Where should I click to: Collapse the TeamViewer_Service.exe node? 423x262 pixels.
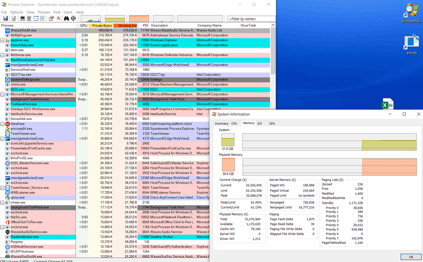2,188
